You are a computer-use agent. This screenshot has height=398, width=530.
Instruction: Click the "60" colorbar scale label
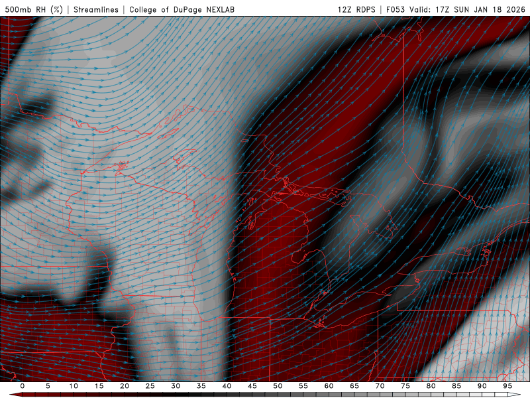(x=329, y=386)
